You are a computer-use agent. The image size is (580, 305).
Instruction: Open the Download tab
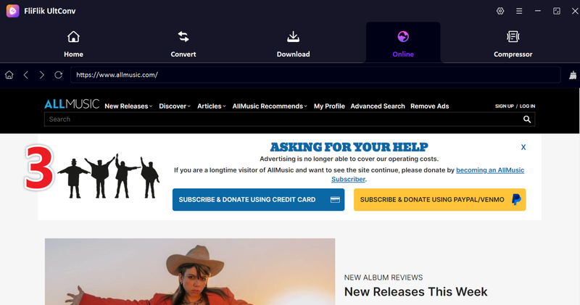[293, 43]
